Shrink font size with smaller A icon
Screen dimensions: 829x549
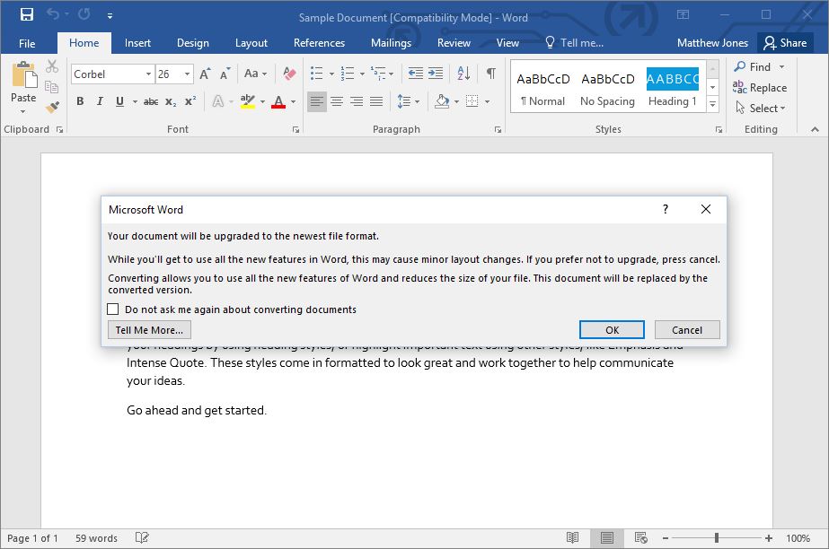click(225, 74)
